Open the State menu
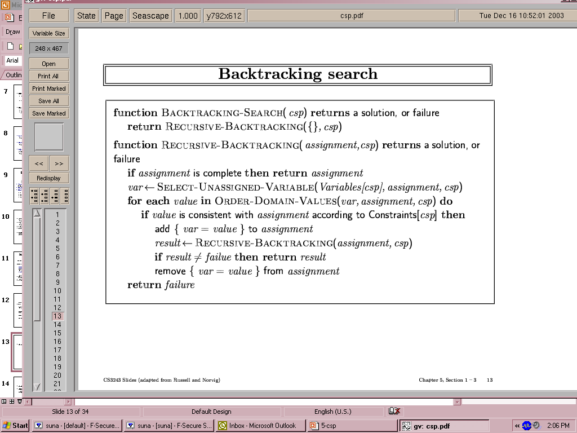The height and width of the screenshot is (433, 577). pos(86,16)
